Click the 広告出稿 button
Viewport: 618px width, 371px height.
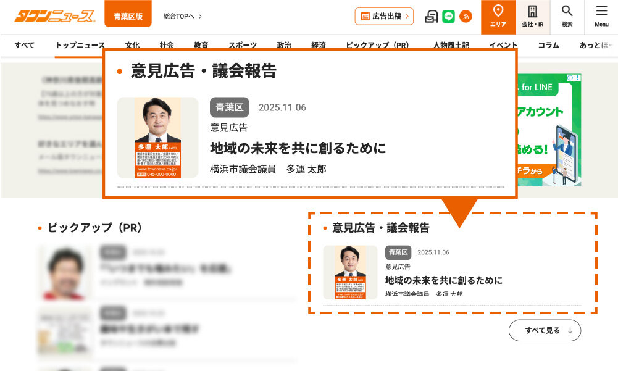click(384, 15)
